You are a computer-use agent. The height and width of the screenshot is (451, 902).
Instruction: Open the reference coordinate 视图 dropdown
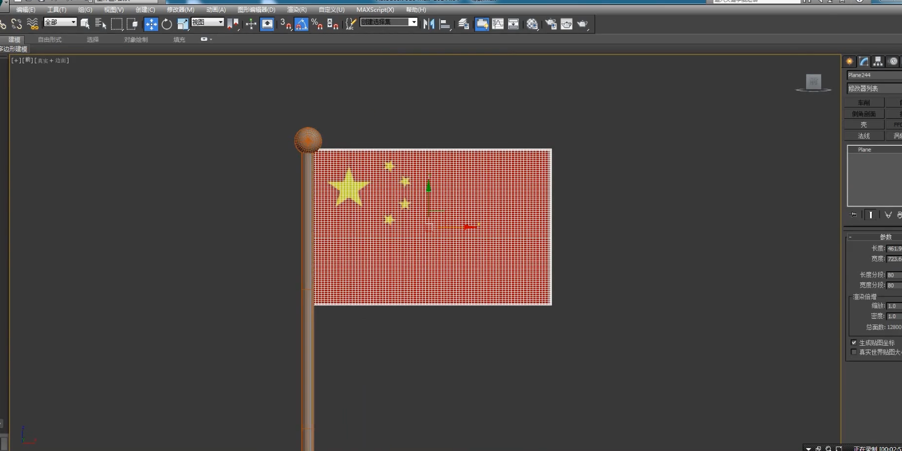(x=208, y=22)
